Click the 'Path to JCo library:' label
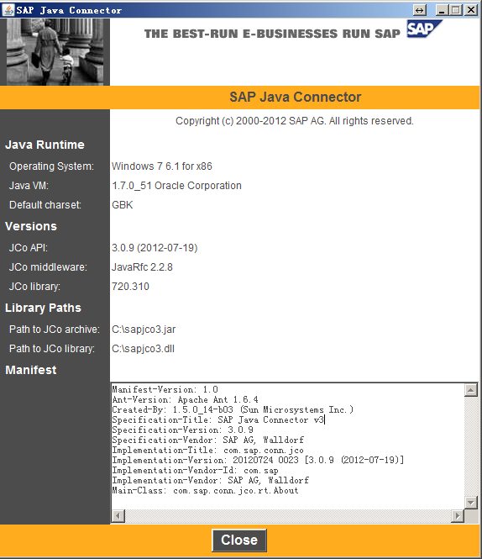This screenshot has height=559, width=482. pyautogui.click(x=52, y=348)
